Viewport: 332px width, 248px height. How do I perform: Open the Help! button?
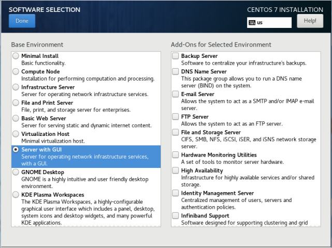click(x=310, y=21)
